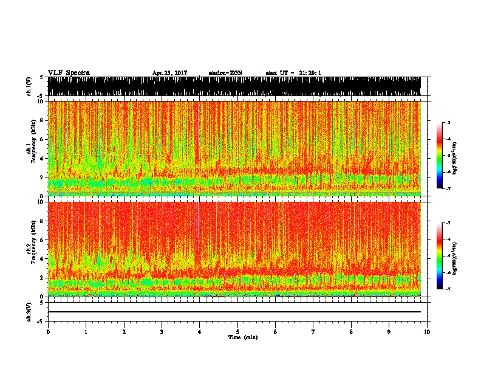Click the "ch.1(V)" waveform axis label
Viewport: 481px width, 372px height.
pyautogui.click(x=29, y=86)
